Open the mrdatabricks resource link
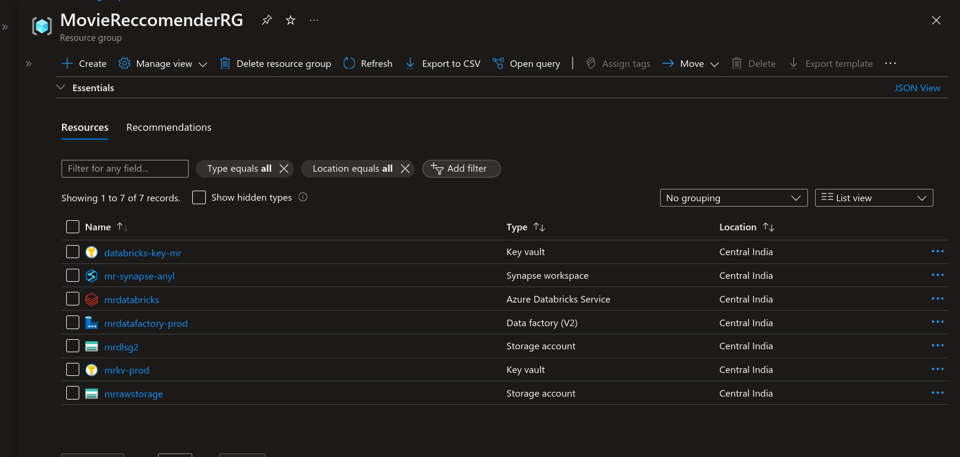This screenshot has width=960, height=457. (x=131, y=300)
